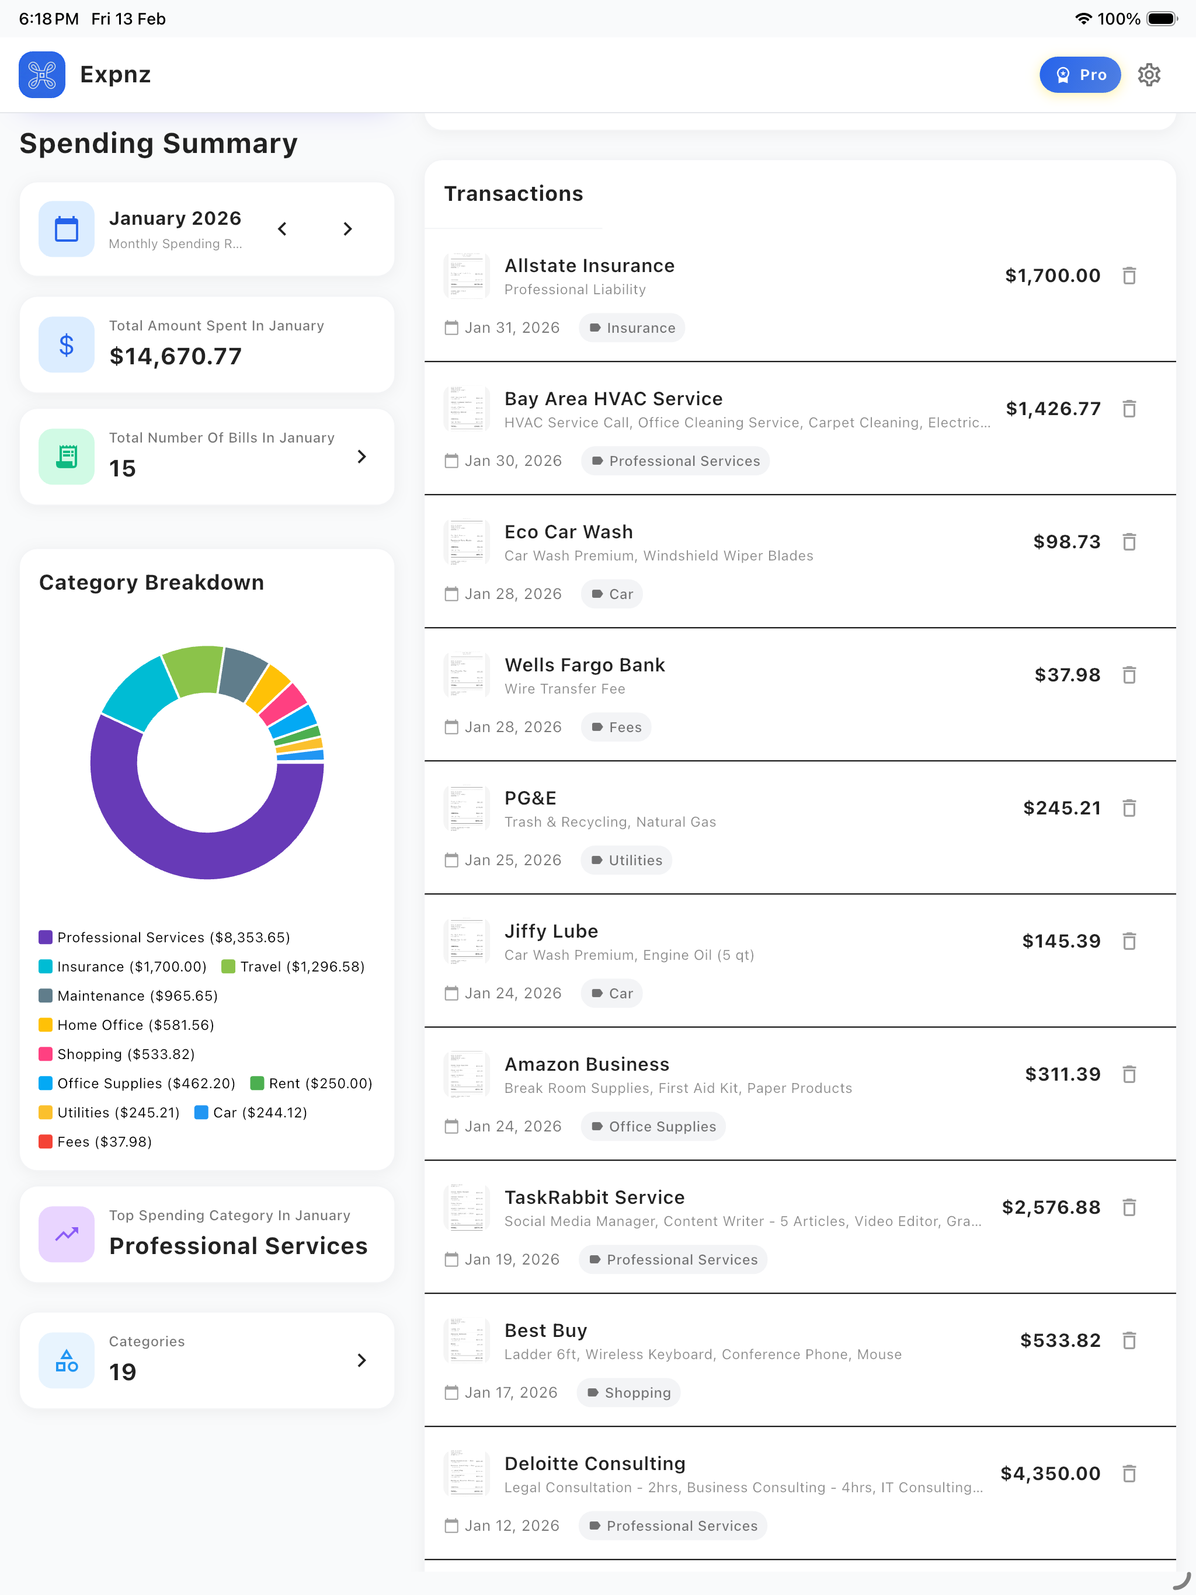Delete the Wells Fargo Bank transaction
1196x1595 pixels.
point(1129,675)
